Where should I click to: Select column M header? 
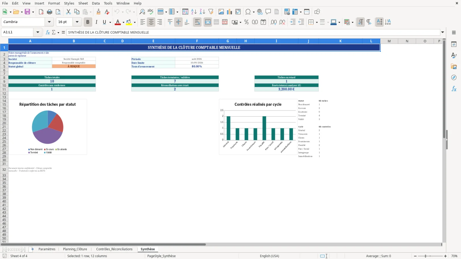pos(389,41)
